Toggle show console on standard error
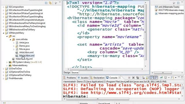The image size is (185, 104). click(x=156, y=78)
